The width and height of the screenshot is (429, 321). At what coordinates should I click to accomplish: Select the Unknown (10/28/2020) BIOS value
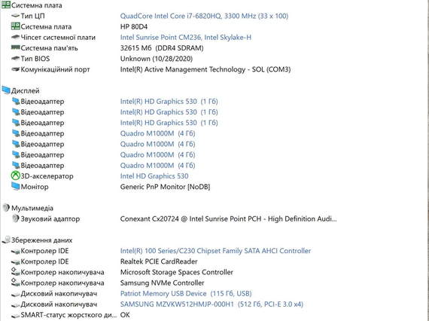pyautogui.click(x=157, y=59)
